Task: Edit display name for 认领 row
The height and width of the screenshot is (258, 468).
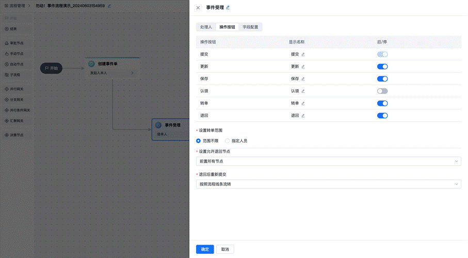Action: (303, 91)
